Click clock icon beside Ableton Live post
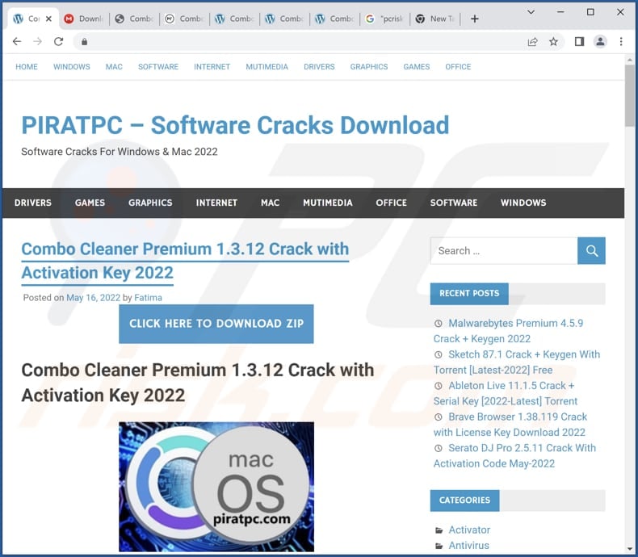This screenshot has height=557, width=638. [439, 386]
